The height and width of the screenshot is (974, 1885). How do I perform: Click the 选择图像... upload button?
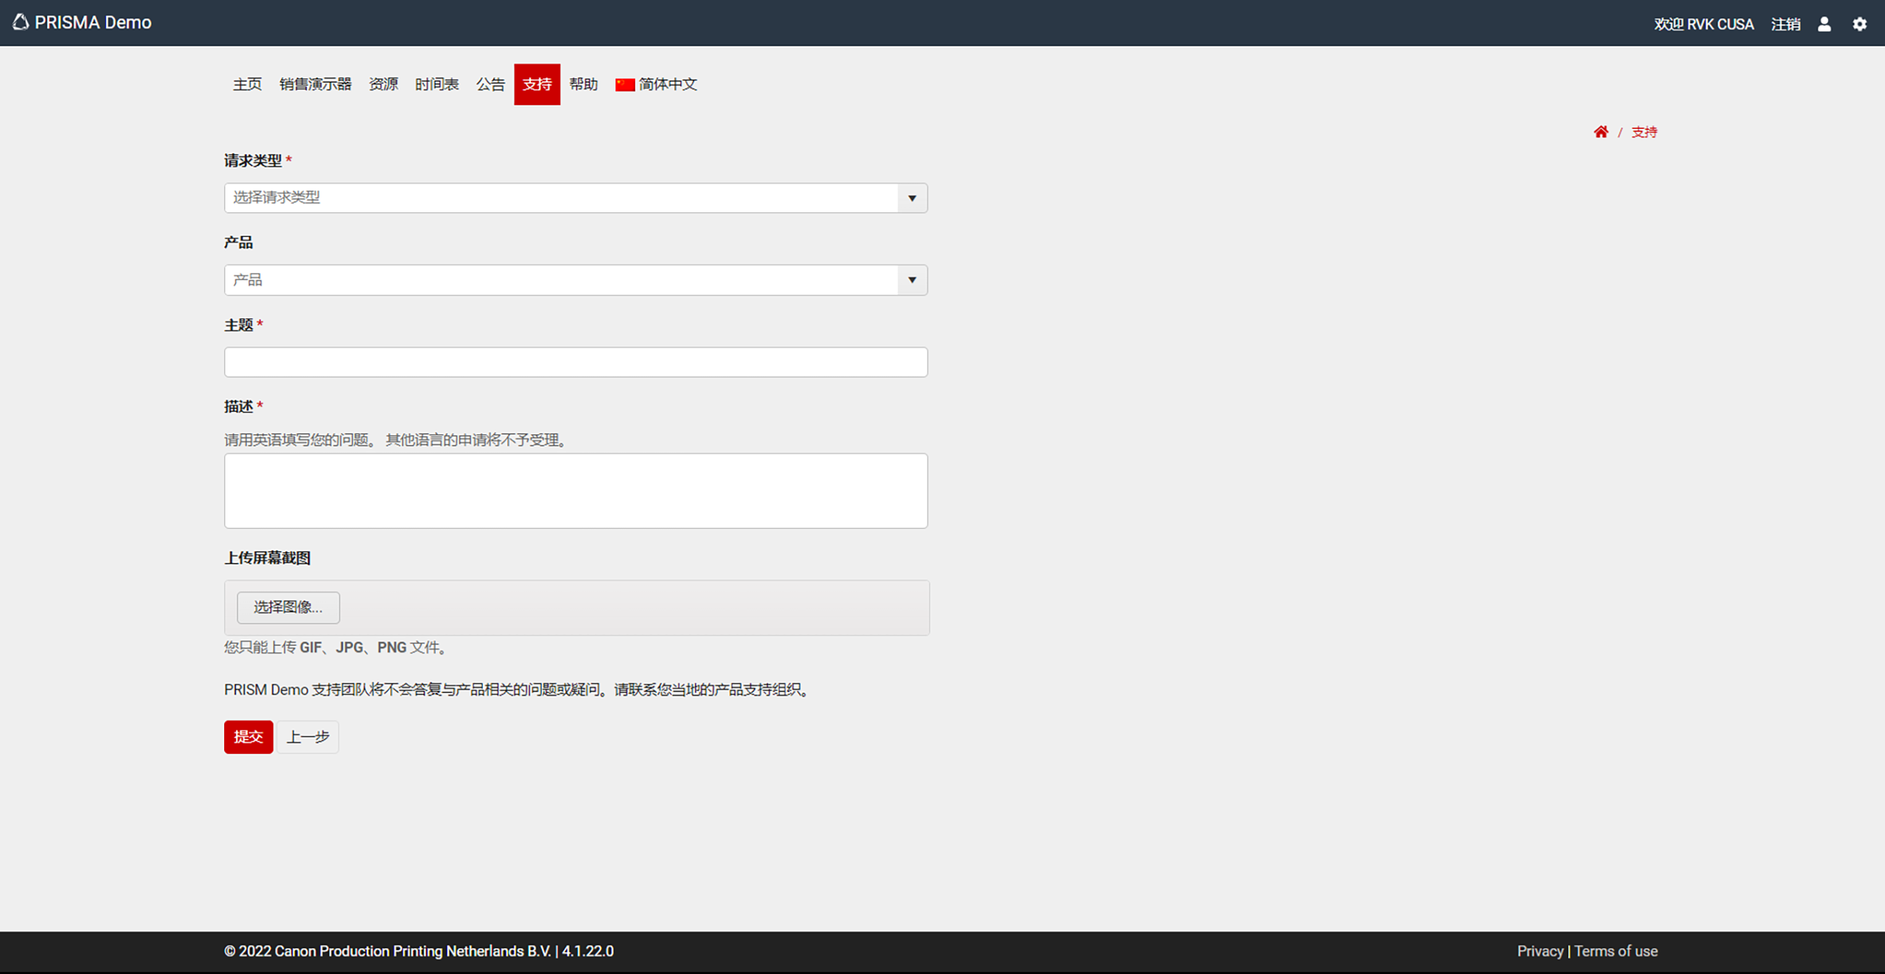[288, 607]
